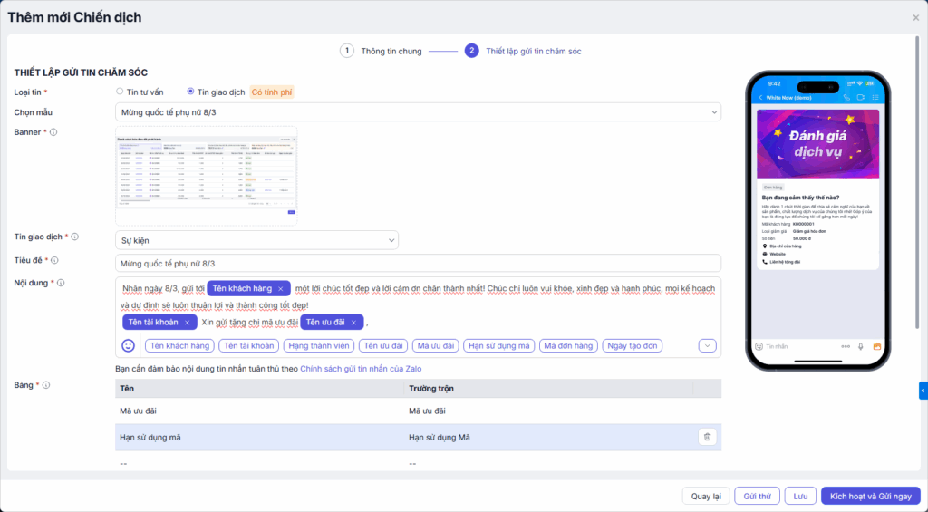Insert the Mã ưu đãi variable tag
The width and height of the screenshot is (928, 512).
[x=434, y=345]
